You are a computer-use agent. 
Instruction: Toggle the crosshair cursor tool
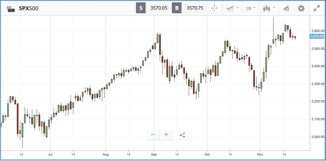[215, 8]
